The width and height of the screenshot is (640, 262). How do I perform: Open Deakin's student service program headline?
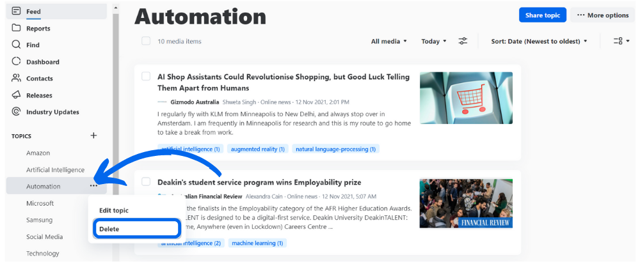pyautogui.click(x=259, y=182)
